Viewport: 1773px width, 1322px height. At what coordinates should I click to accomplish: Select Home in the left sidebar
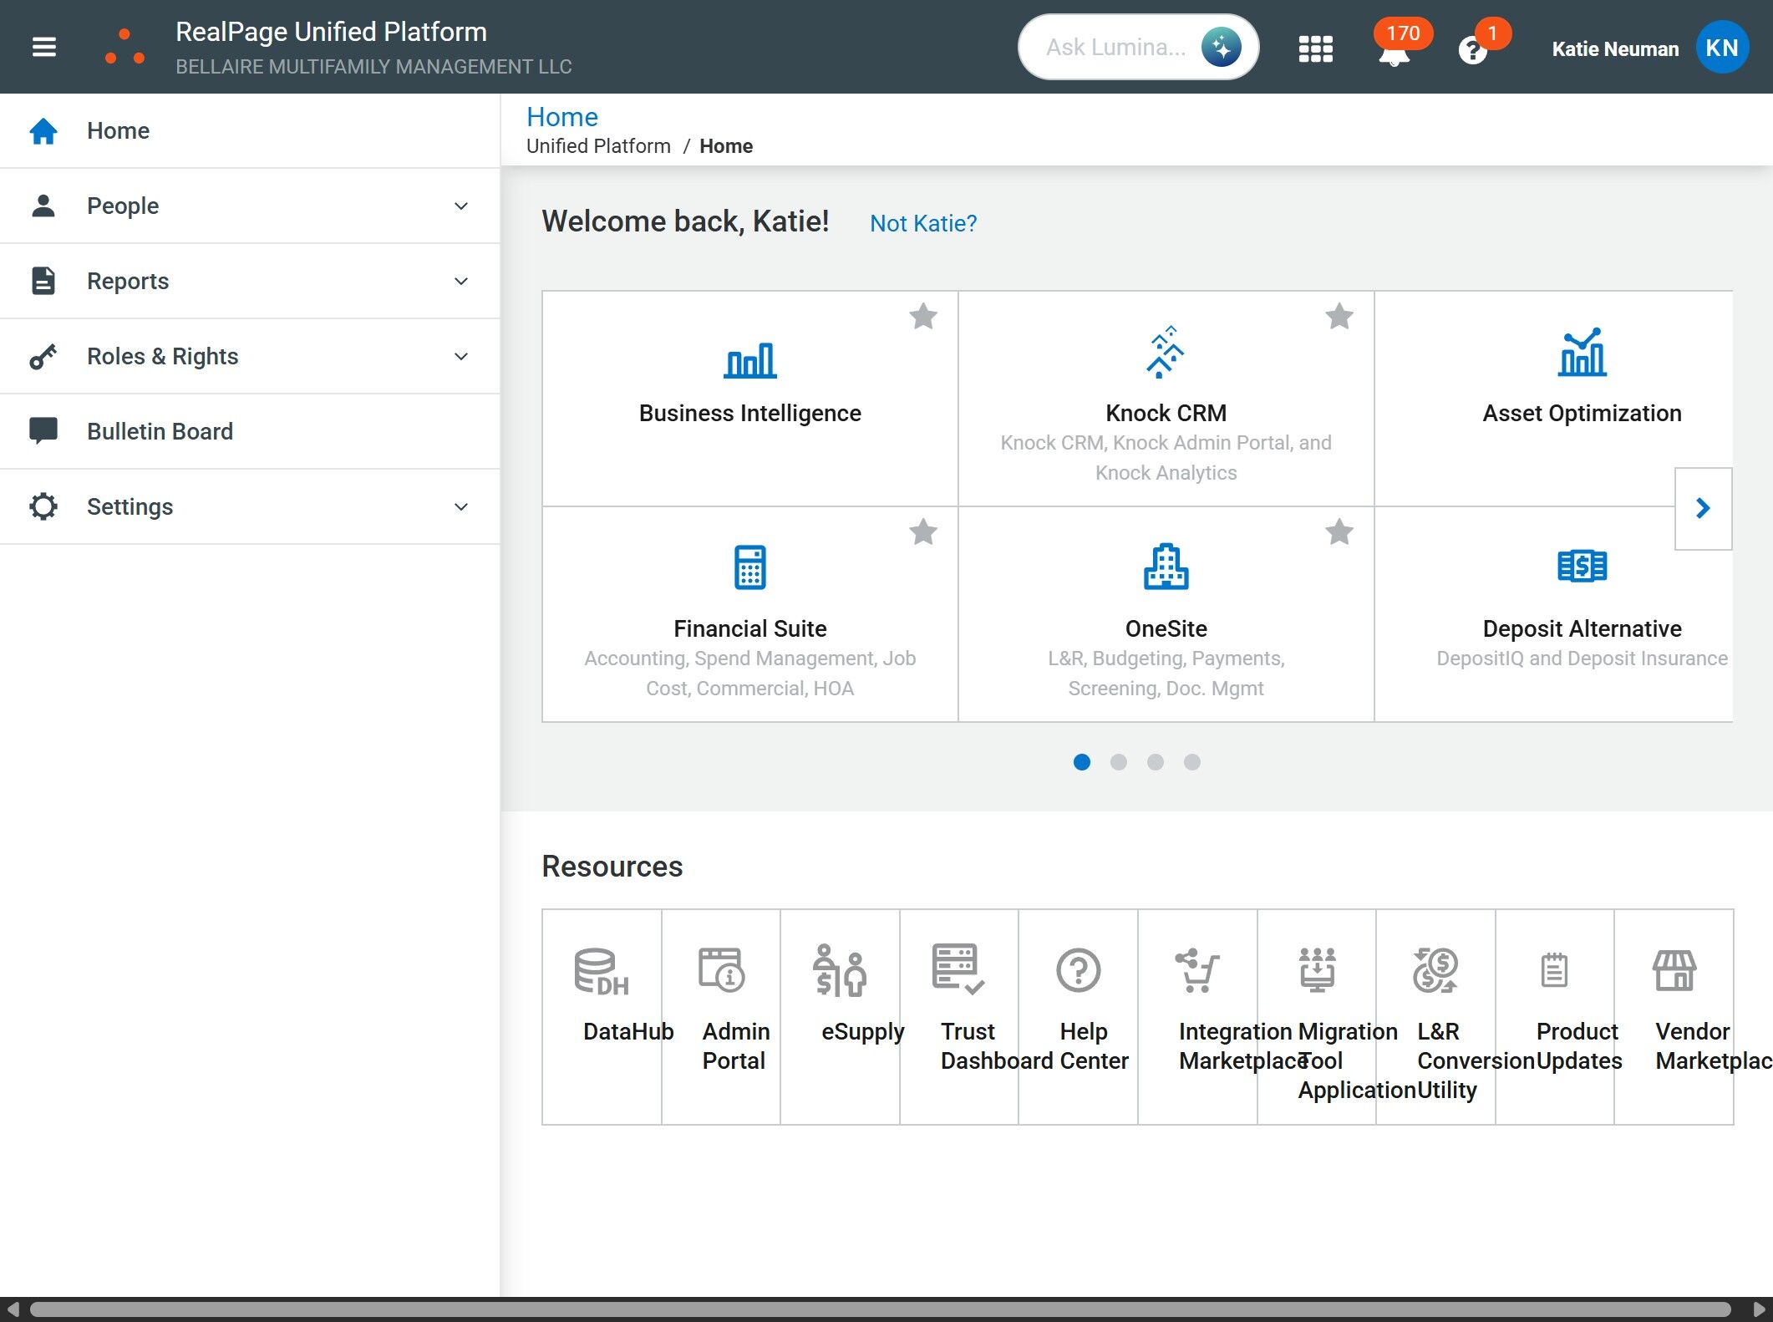[x=118, y=130]
